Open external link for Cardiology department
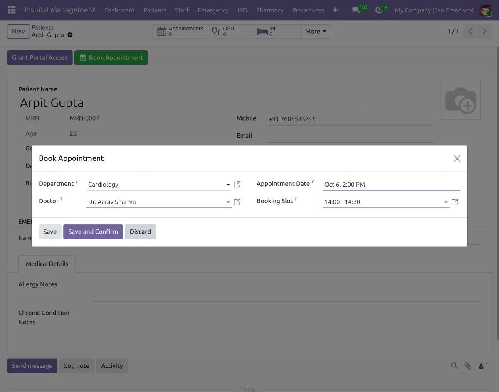499x392 pixels. (237, 184)
